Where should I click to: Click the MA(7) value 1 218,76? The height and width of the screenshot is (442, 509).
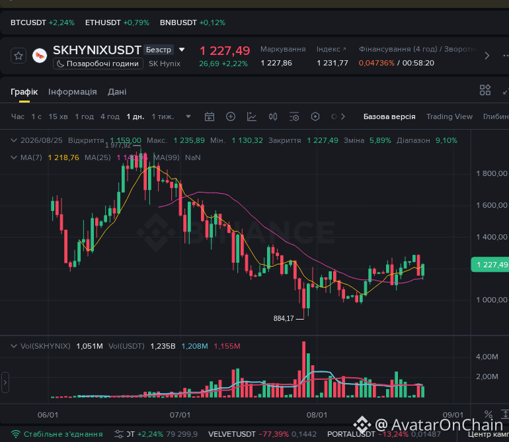point(63,157)
